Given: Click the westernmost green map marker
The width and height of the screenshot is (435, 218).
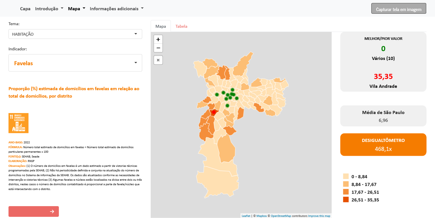Looking at the screenshot, I should (x=217, y=94).
